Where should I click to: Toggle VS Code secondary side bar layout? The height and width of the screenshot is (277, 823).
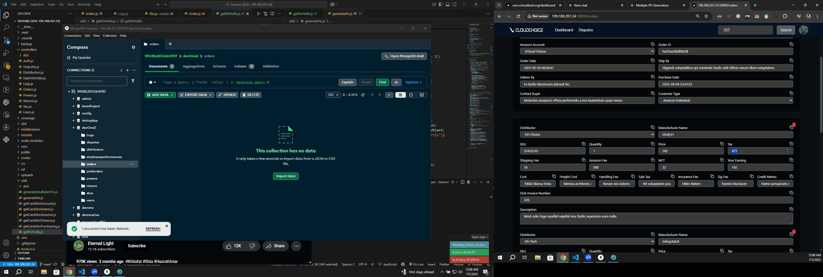[455, 4]
